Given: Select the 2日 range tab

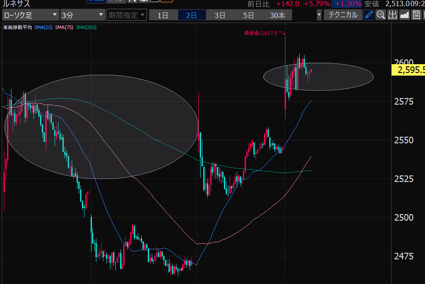Looking at the screenshot, I should click(x=192, y=15).
